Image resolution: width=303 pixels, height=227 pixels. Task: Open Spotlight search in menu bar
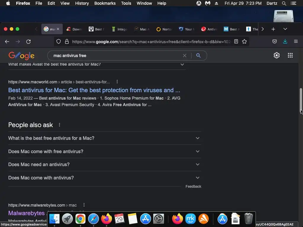284,3
